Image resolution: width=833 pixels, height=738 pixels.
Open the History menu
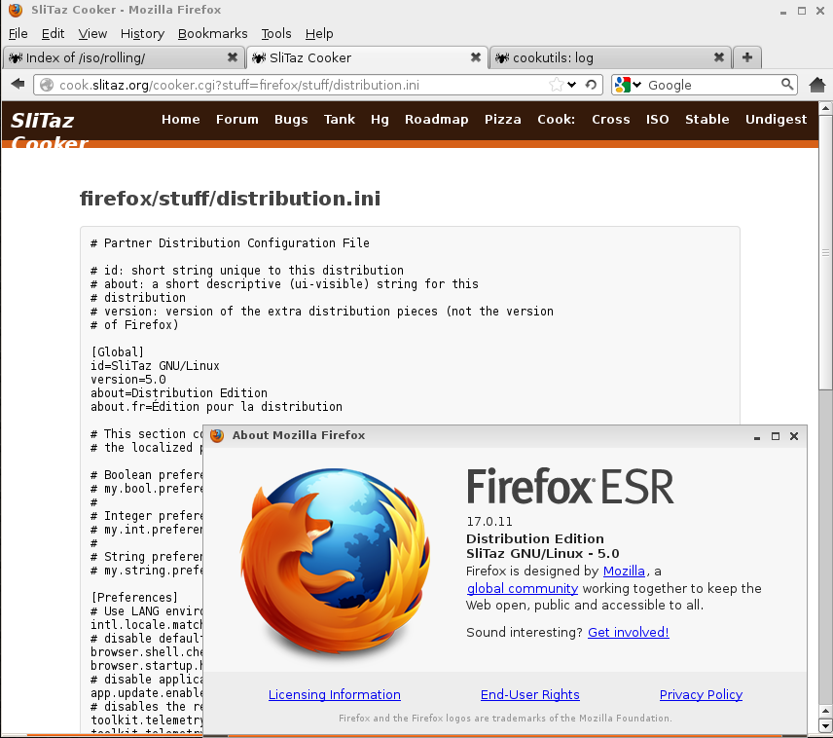click(142, 33)
